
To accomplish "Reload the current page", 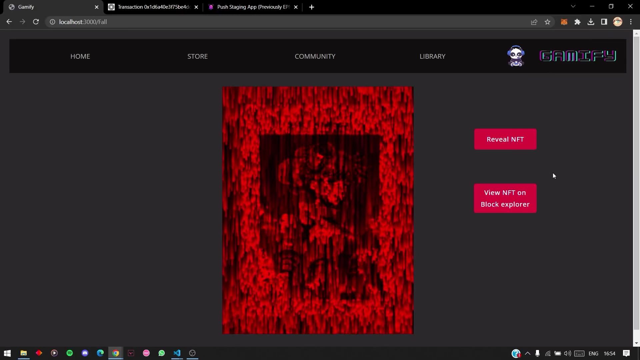I will point(36,22).
